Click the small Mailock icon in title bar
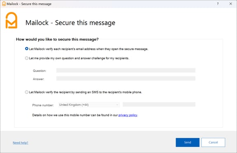The width and height of the screenshot is (237, 153). pos(4,4)
